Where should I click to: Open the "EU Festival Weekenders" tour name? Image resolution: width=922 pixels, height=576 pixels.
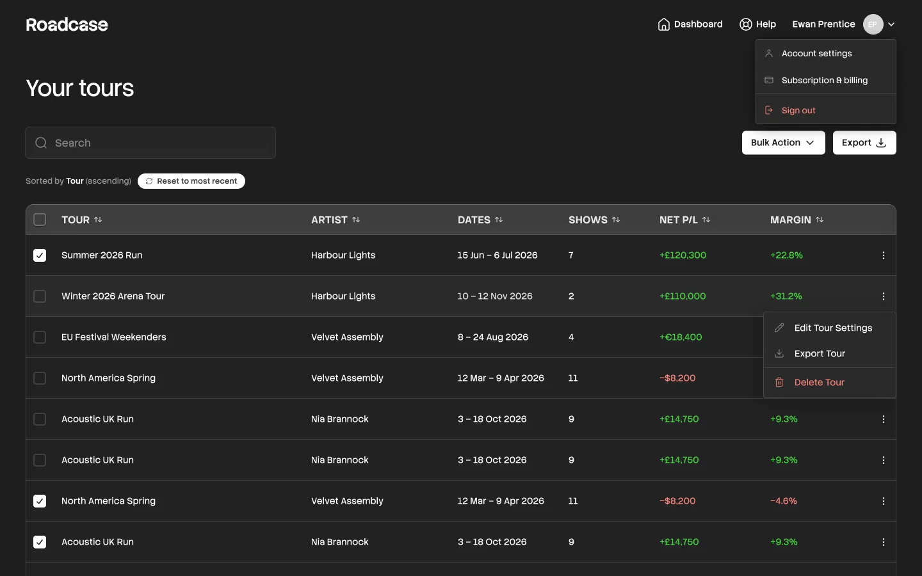114,337
